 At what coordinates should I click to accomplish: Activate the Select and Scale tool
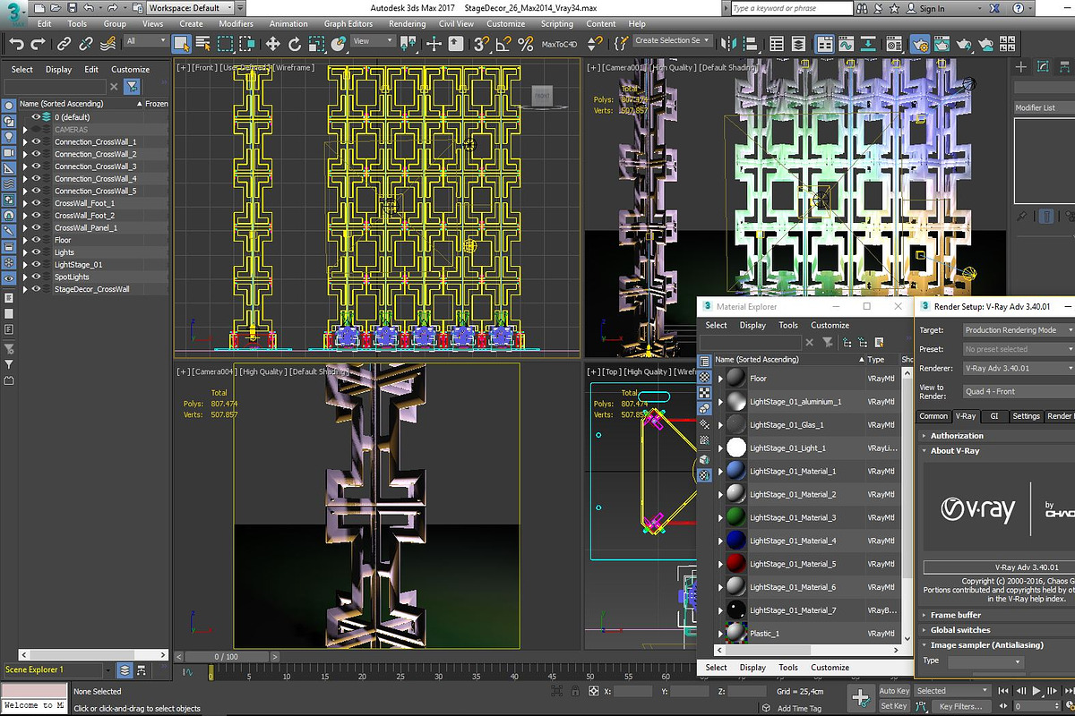[x=316, y=43]
